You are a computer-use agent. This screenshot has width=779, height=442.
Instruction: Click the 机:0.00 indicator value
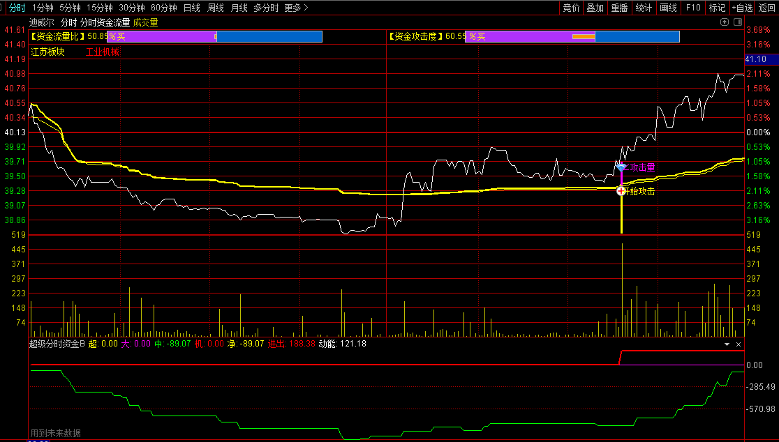point(209,344)
